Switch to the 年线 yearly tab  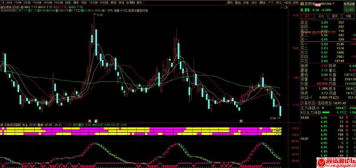click(x=121, y=3)
